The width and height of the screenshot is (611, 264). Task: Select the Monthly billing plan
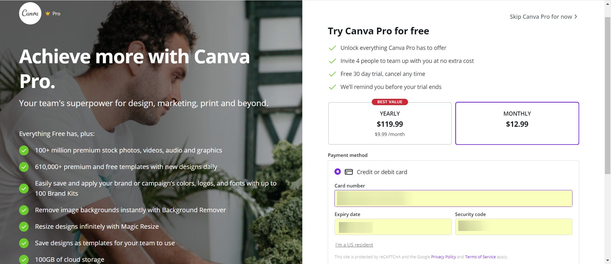517,123
